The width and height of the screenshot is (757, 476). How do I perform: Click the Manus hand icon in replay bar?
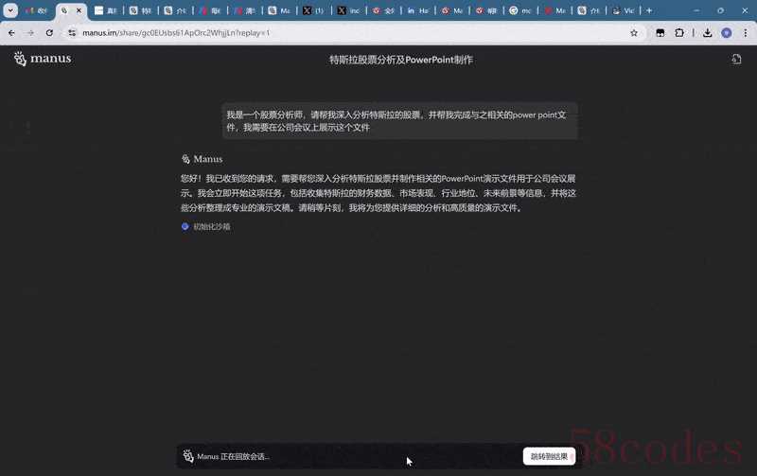click(188, 456)
